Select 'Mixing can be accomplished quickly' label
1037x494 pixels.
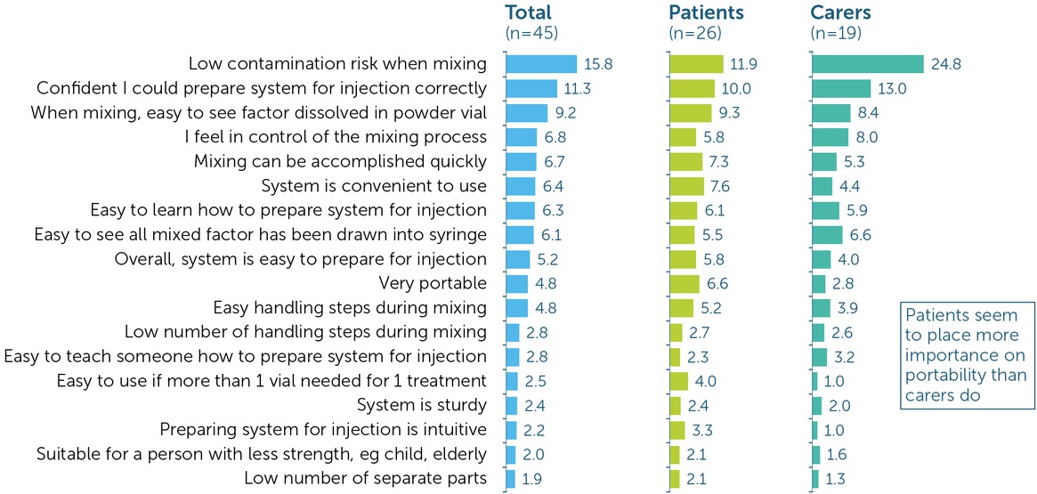pos(340,162)
